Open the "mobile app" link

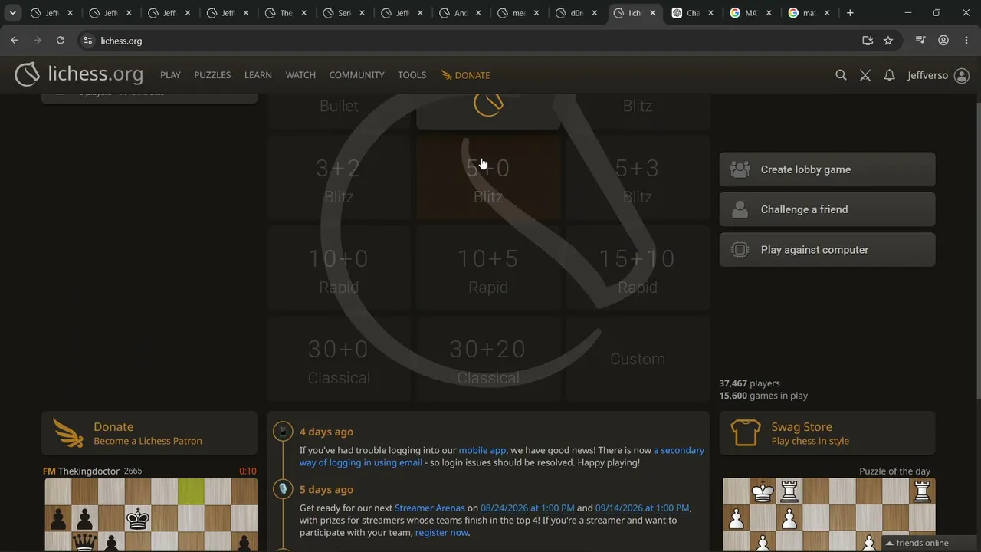[x=482, y=450]
